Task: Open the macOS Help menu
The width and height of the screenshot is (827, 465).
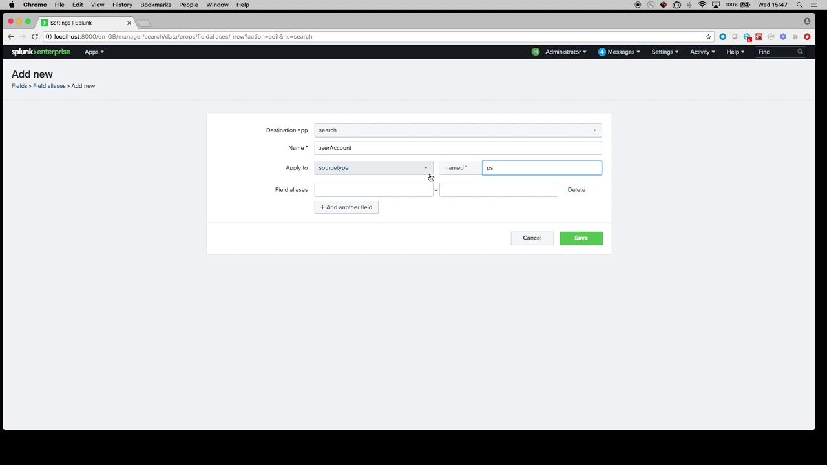Action: point(243,5)
